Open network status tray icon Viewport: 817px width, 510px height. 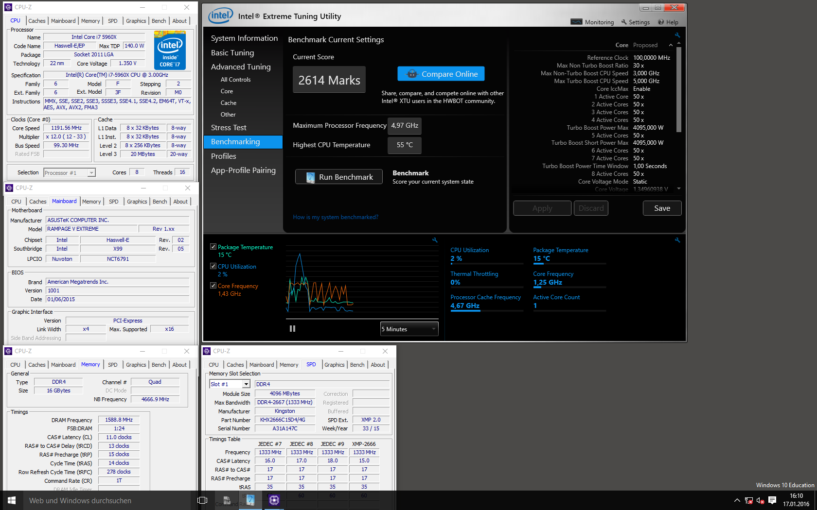click(749, 500)
